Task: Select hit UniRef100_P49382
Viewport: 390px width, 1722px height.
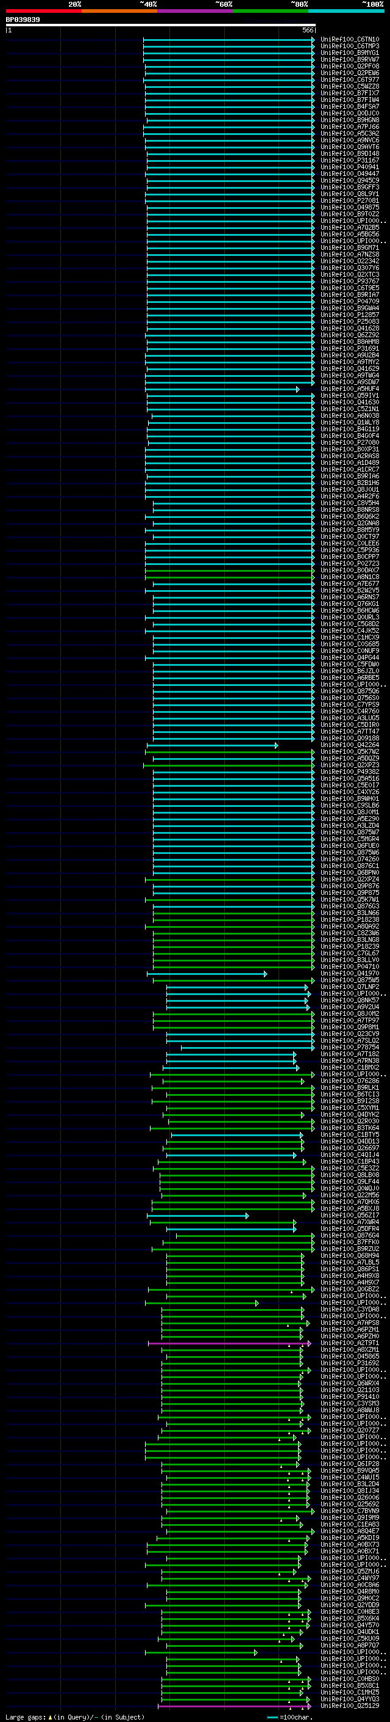Action: [x=349, y=772]
